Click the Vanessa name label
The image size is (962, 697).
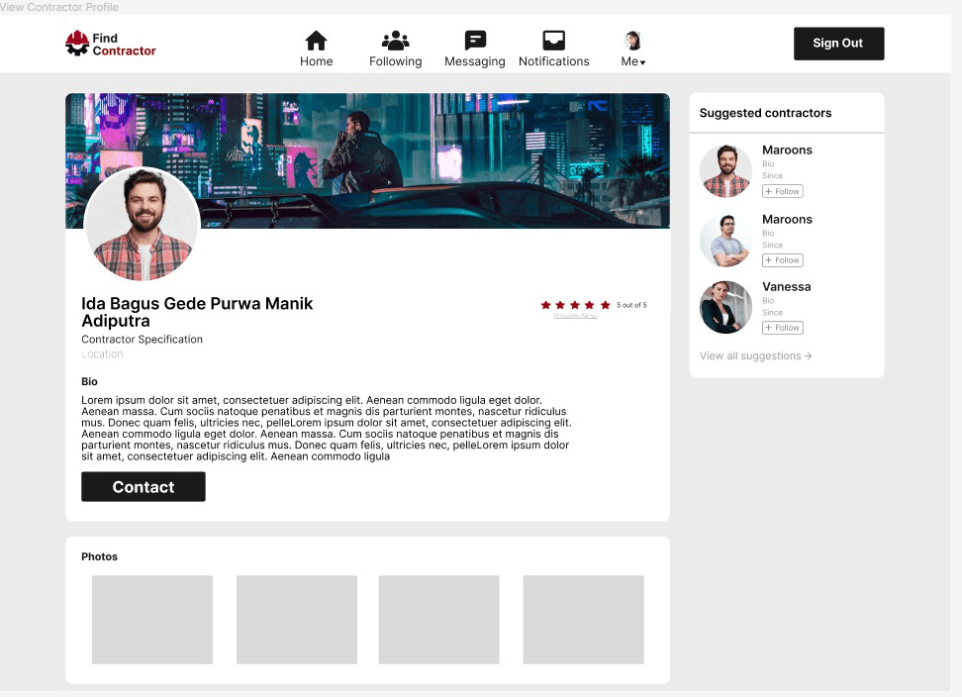click(x=787, y=286)
